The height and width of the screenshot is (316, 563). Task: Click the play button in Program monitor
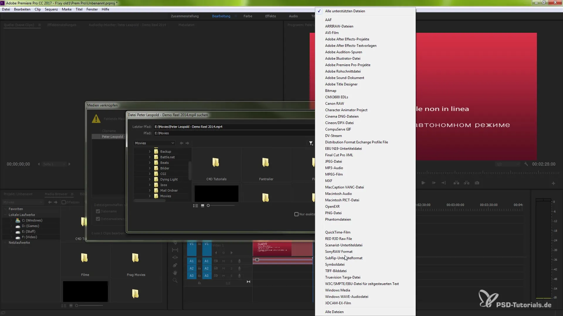coord(423,183)
